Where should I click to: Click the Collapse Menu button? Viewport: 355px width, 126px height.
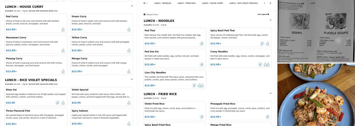[151, 14]
